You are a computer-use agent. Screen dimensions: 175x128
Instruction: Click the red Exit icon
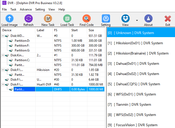(168, 19)
